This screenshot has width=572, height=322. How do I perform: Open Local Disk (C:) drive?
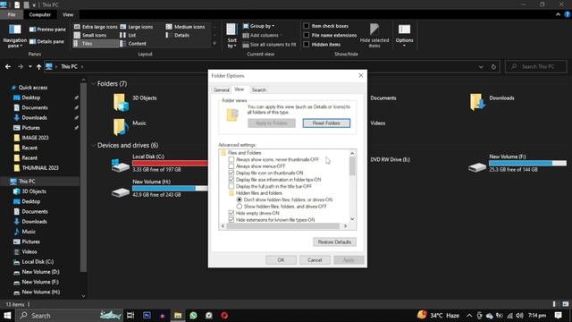pyautogui.click(x=159, y=163)
